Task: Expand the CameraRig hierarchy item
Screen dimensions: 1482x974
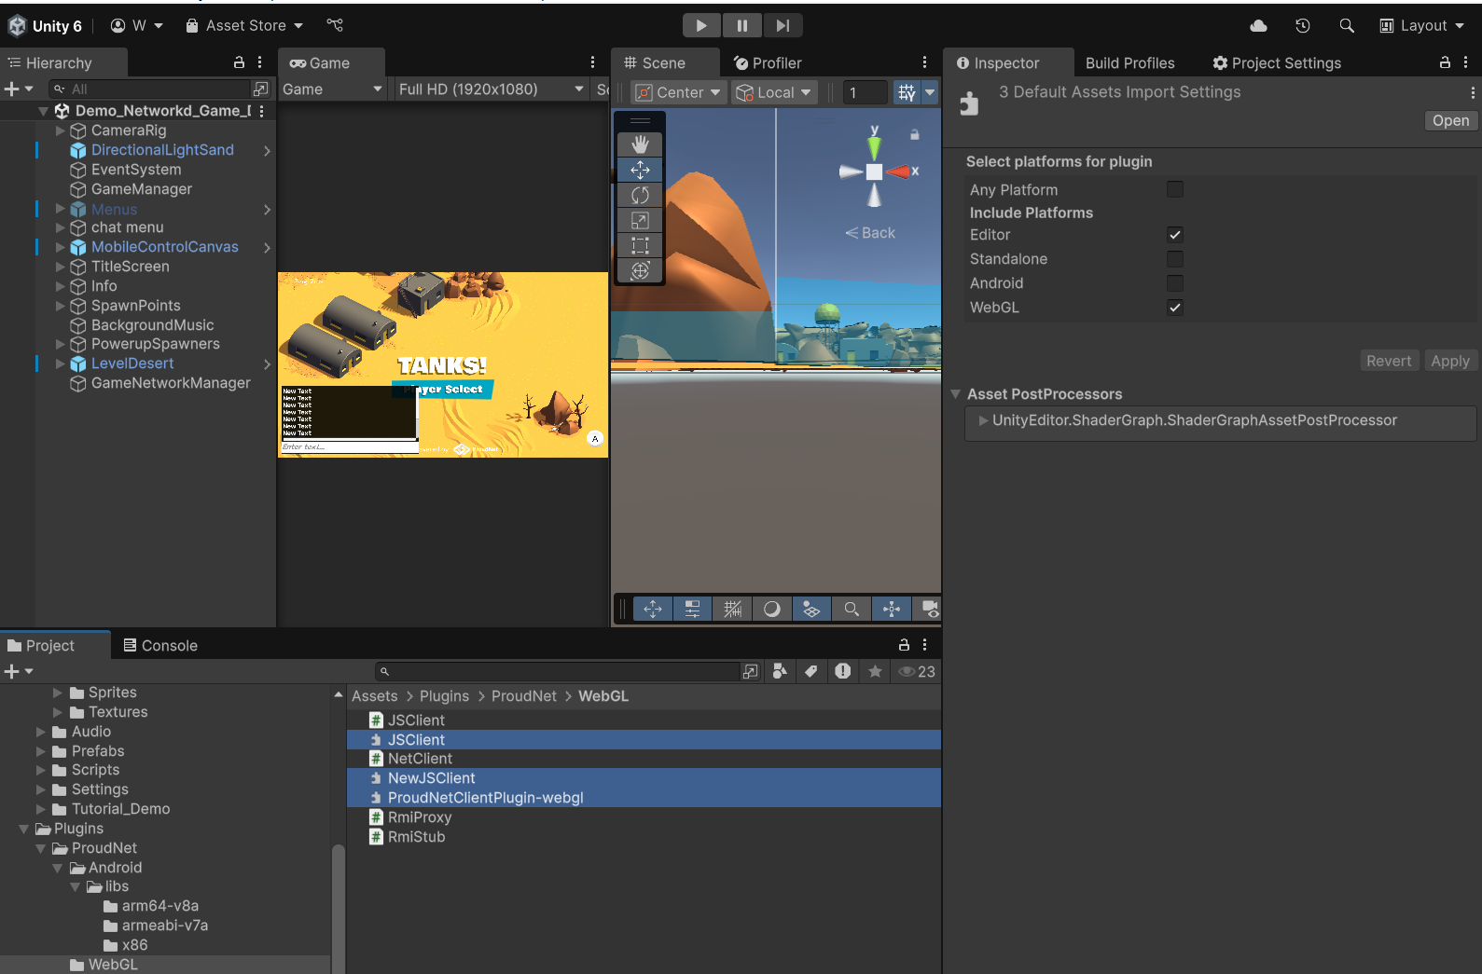Action: point(61,130)
